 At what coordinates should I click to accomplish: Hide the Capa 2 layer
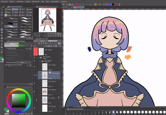coord(35,83)
